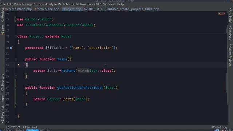
Task: Open the npm tool window
Action: [x=3, y=99]
